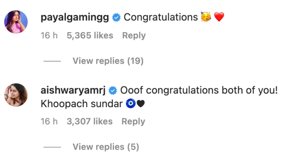
Task: Click the verified badge next to payalgamingg
Action: 116,18
